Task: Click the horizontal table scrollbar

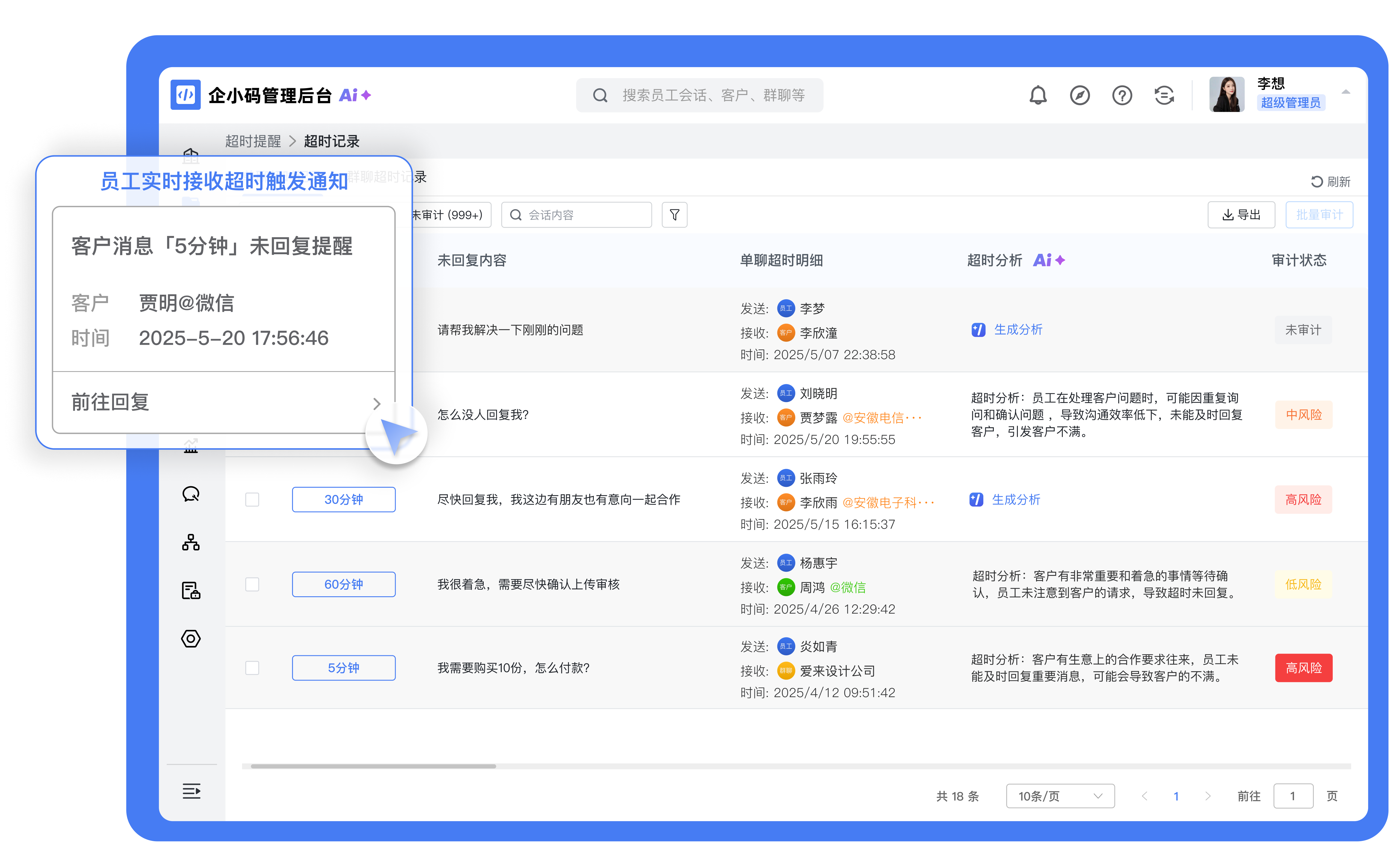Action: [373, 766]
